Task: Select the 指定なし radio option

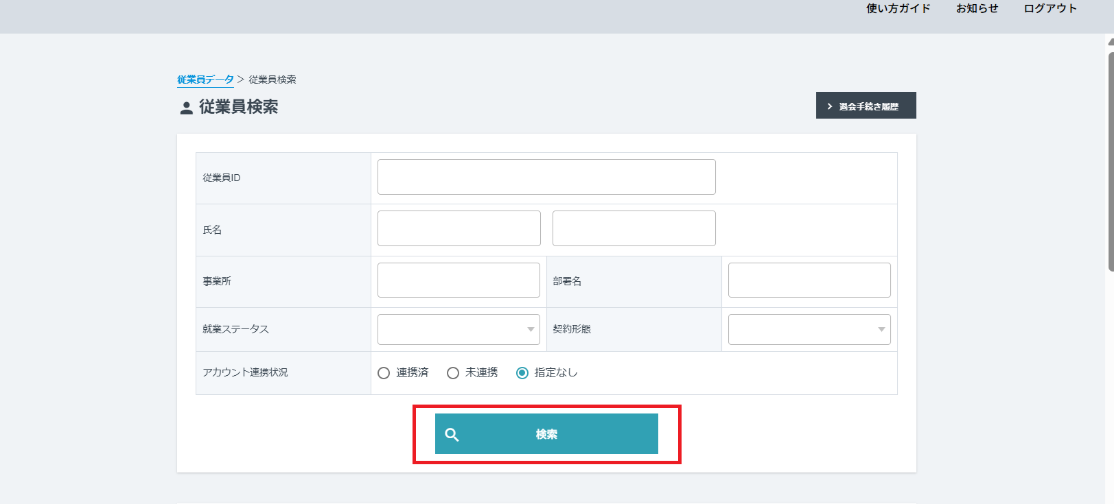Action: [522, 373]
